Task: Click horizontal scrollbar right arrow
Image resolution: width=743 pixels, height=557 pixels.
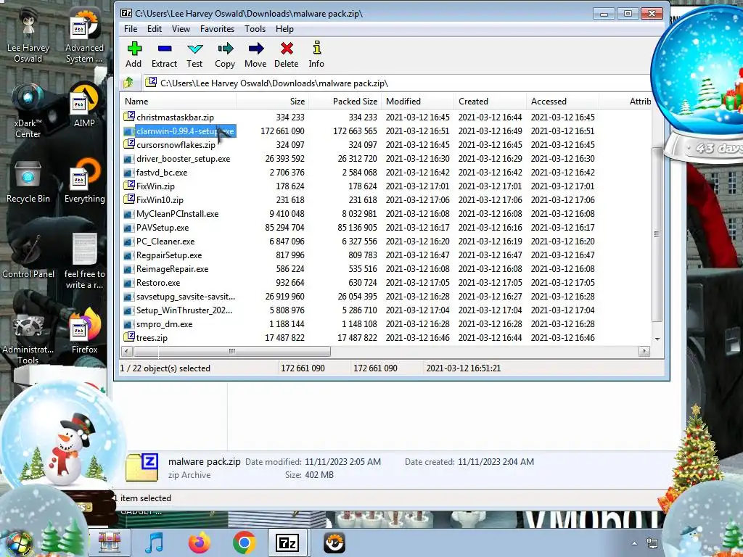Action: pyautogui.click(x=644, y=352)
